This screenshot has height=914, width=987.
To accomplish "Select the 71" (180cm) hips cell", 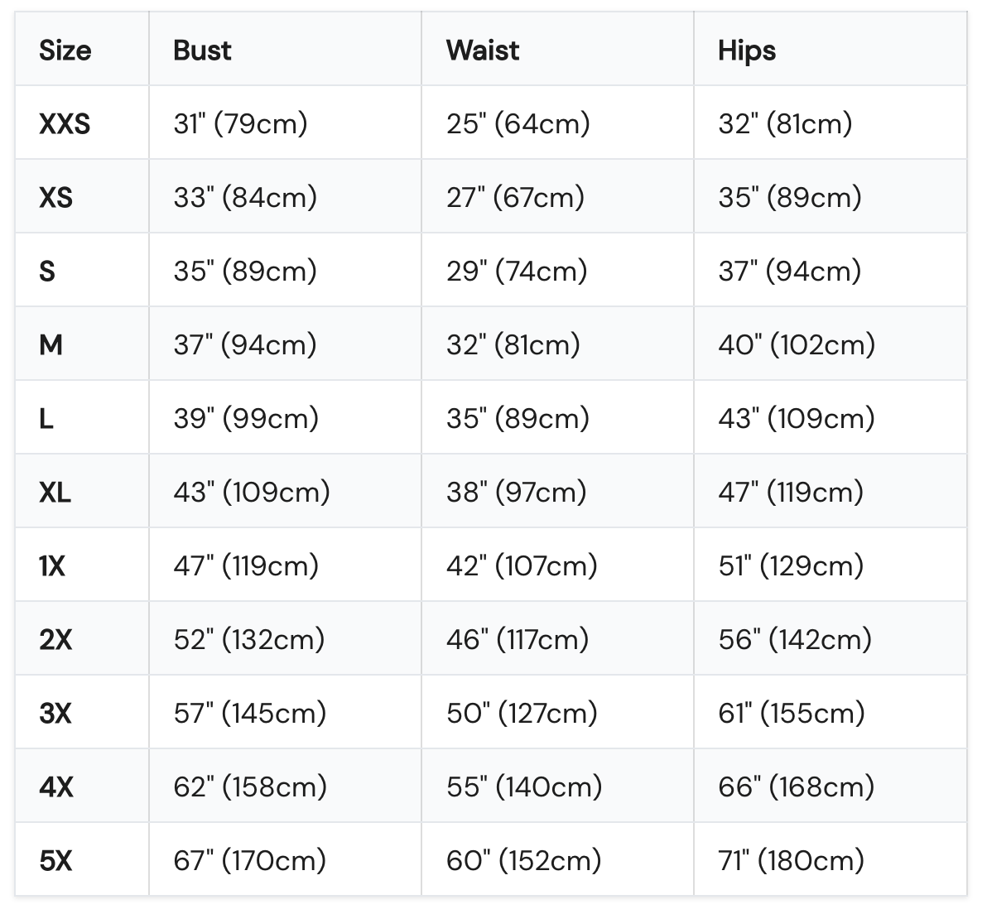I will click(792, 860).
